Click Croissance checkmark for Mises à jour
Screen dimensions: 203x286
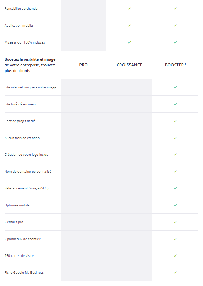pyautogui.click(x=129, y=42)
